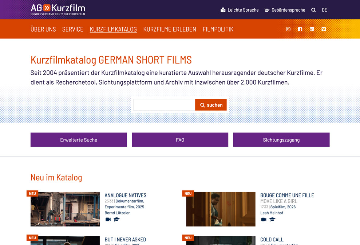Open the Analogue Natives film thumbnail
The height and width of the screenshot is (245, 360).
coord(65,209)
